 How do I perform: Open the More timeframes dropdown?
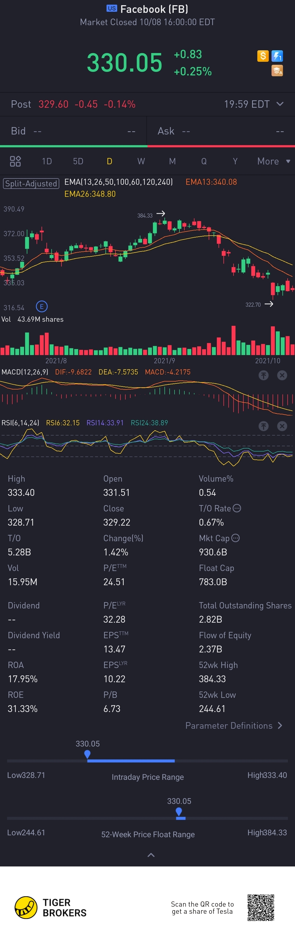274,161
